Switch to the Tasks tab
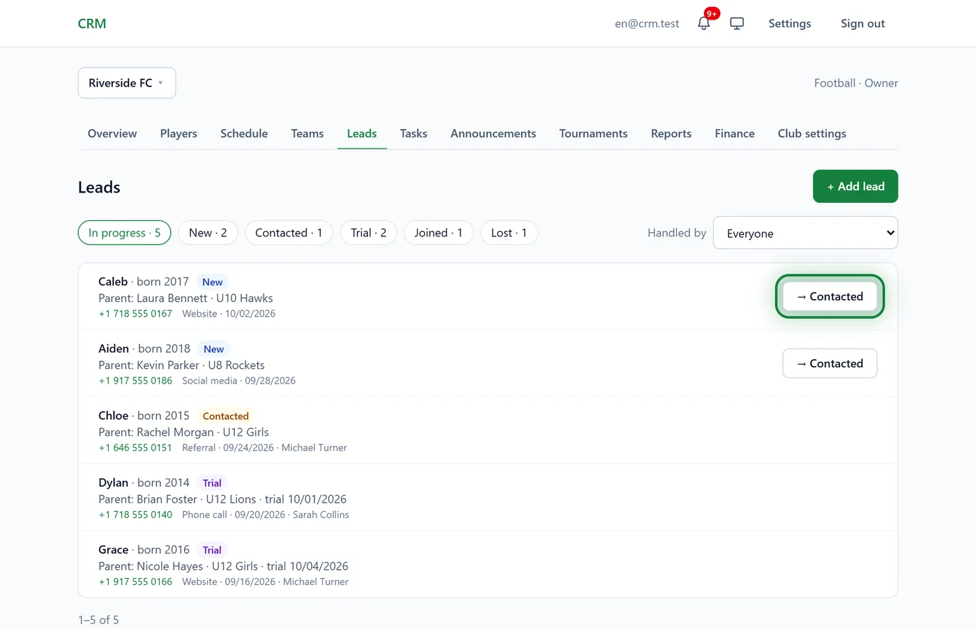Image resolution: width=976 pixels, height=629 pixels. click(x=413, y=133)
